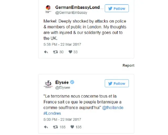Viewport: 168px width, 135px height.
Task: Open the German Embassy profile avatar
Action: [x=48, y=10]
